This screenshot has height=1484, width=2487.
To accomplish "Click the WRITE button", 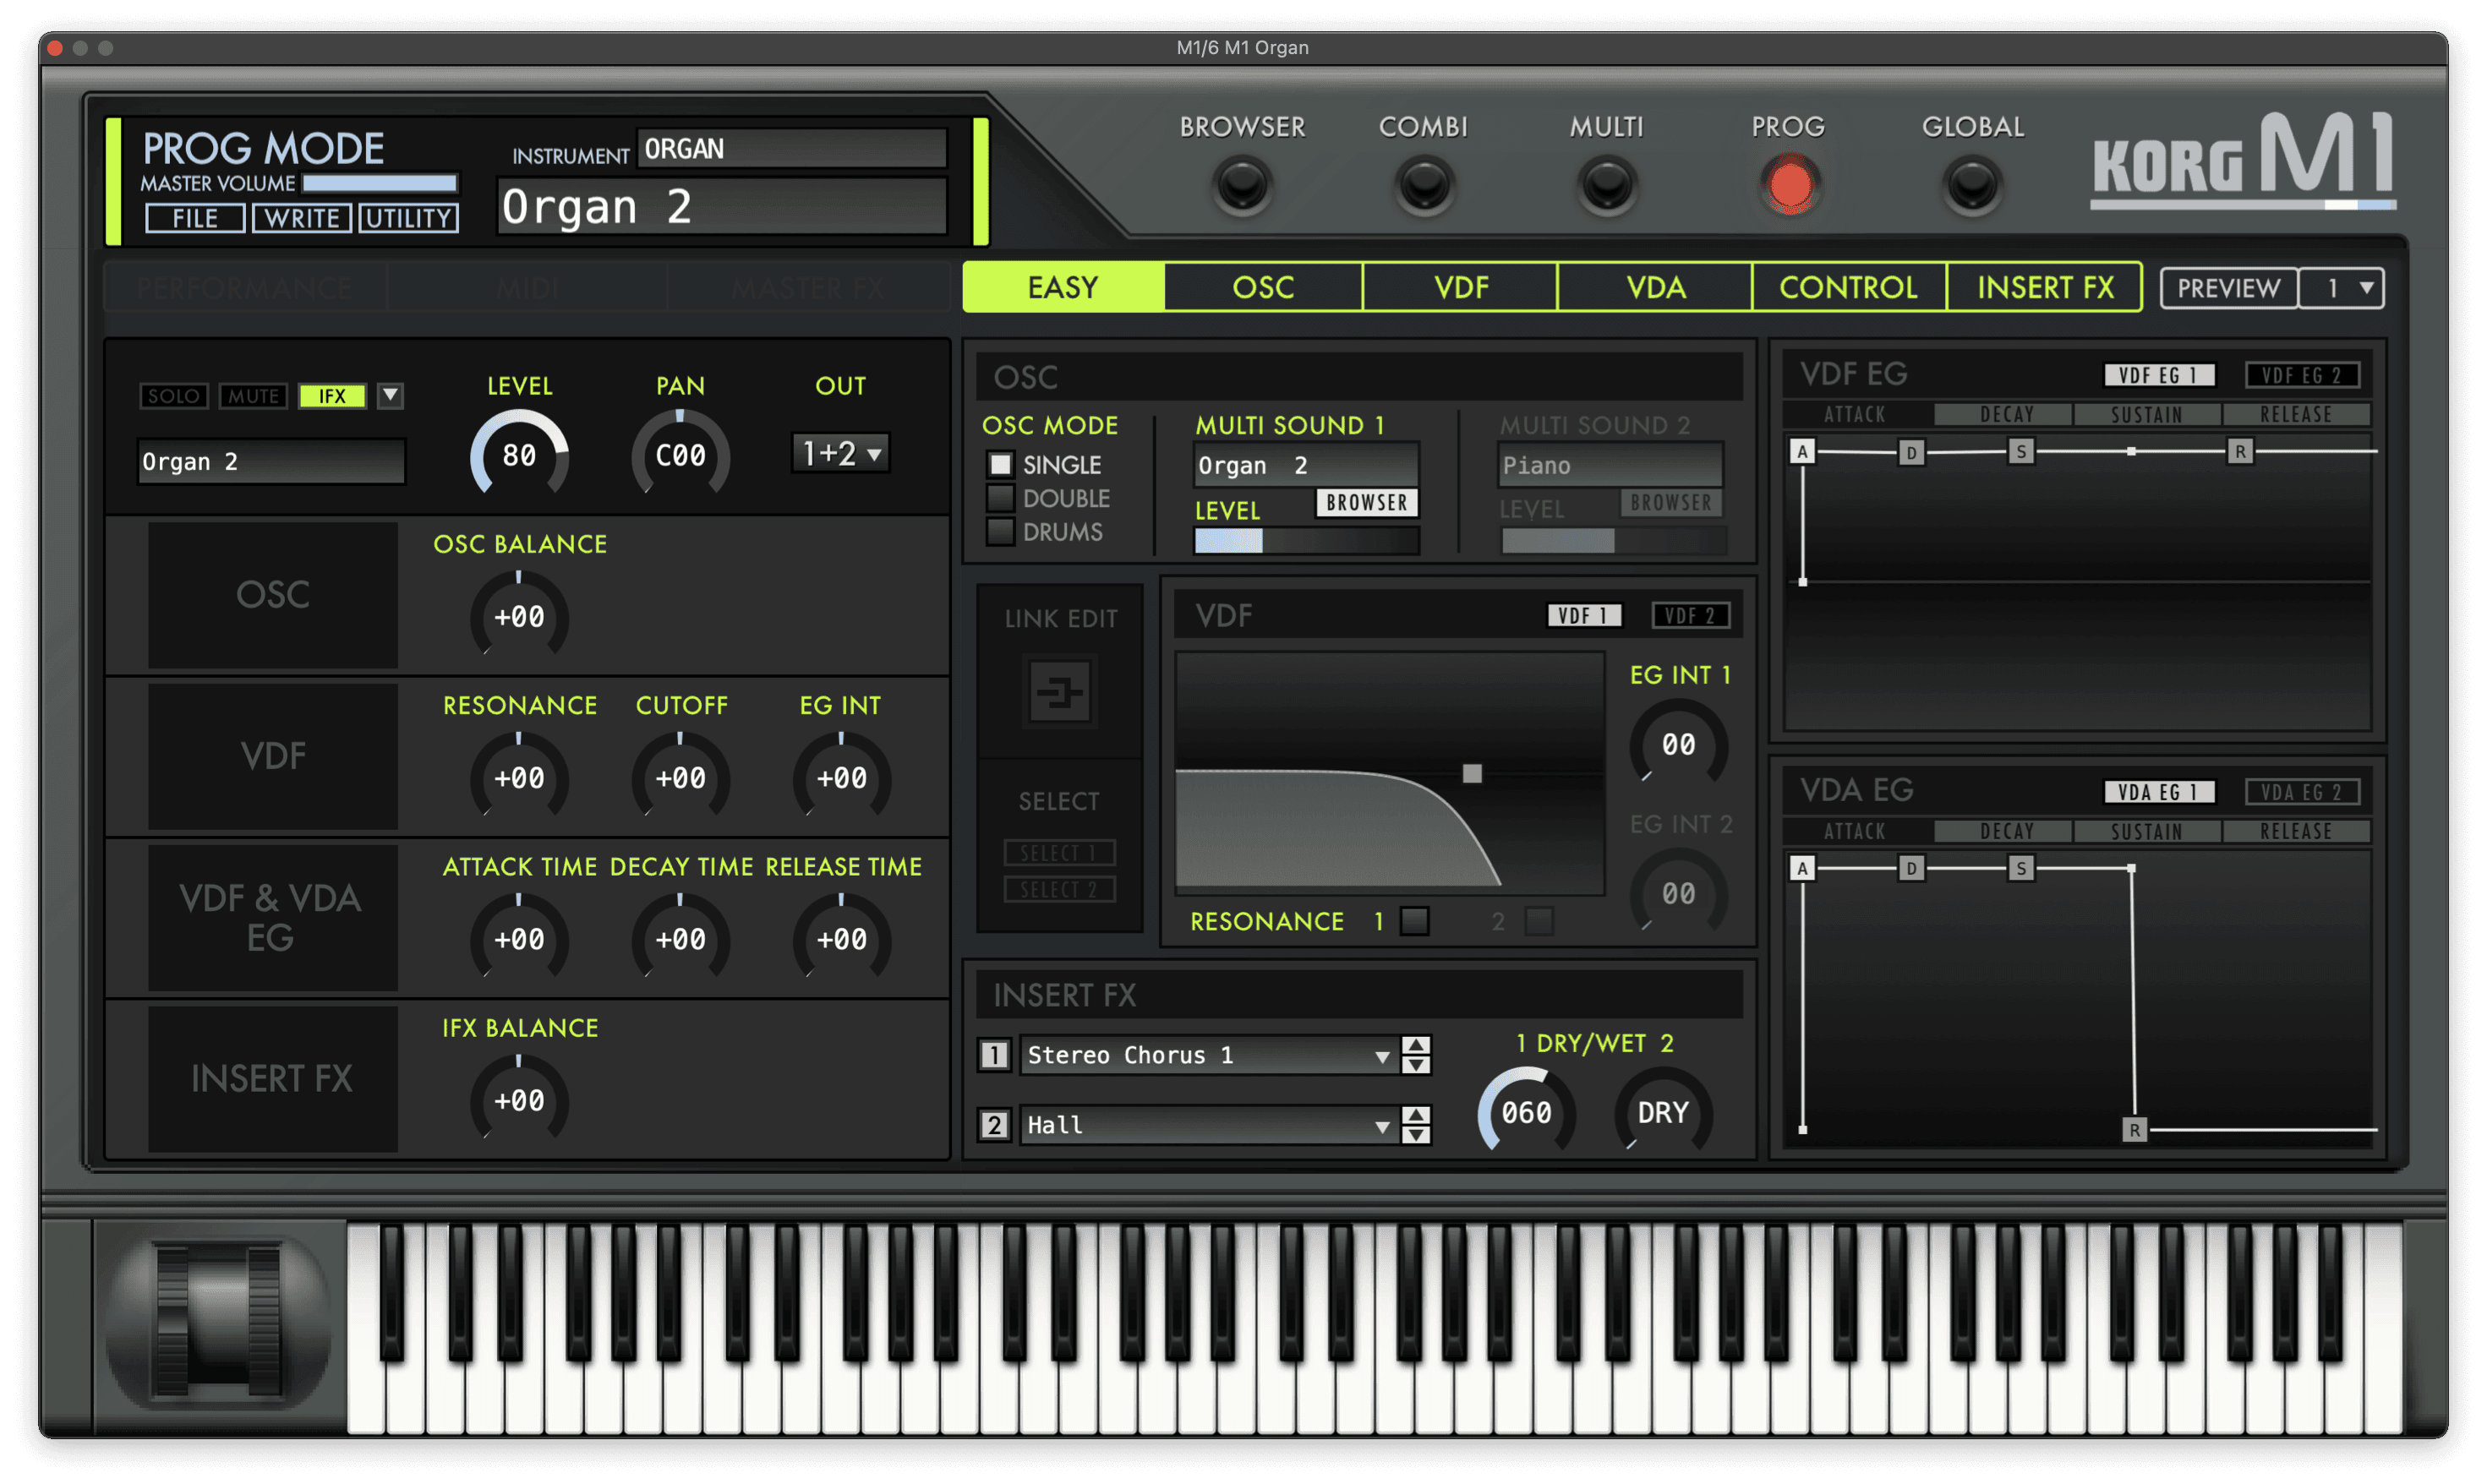I will 301,218.
